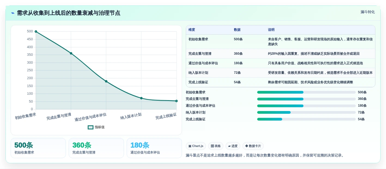This screenshot has height=169, width=386.
Task: Click the footer note starting 漏斗重点不是
Action: 265,155
